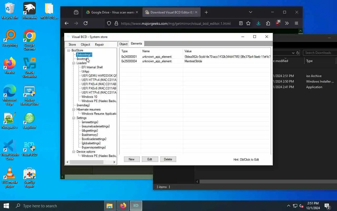
Task: Click the Firefox downloads arrow icon
Action: click(x=258, y=23)
